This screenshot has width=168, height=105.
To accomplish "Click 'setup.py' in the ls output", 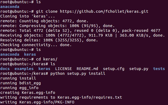I will click(x=139, y=69).
